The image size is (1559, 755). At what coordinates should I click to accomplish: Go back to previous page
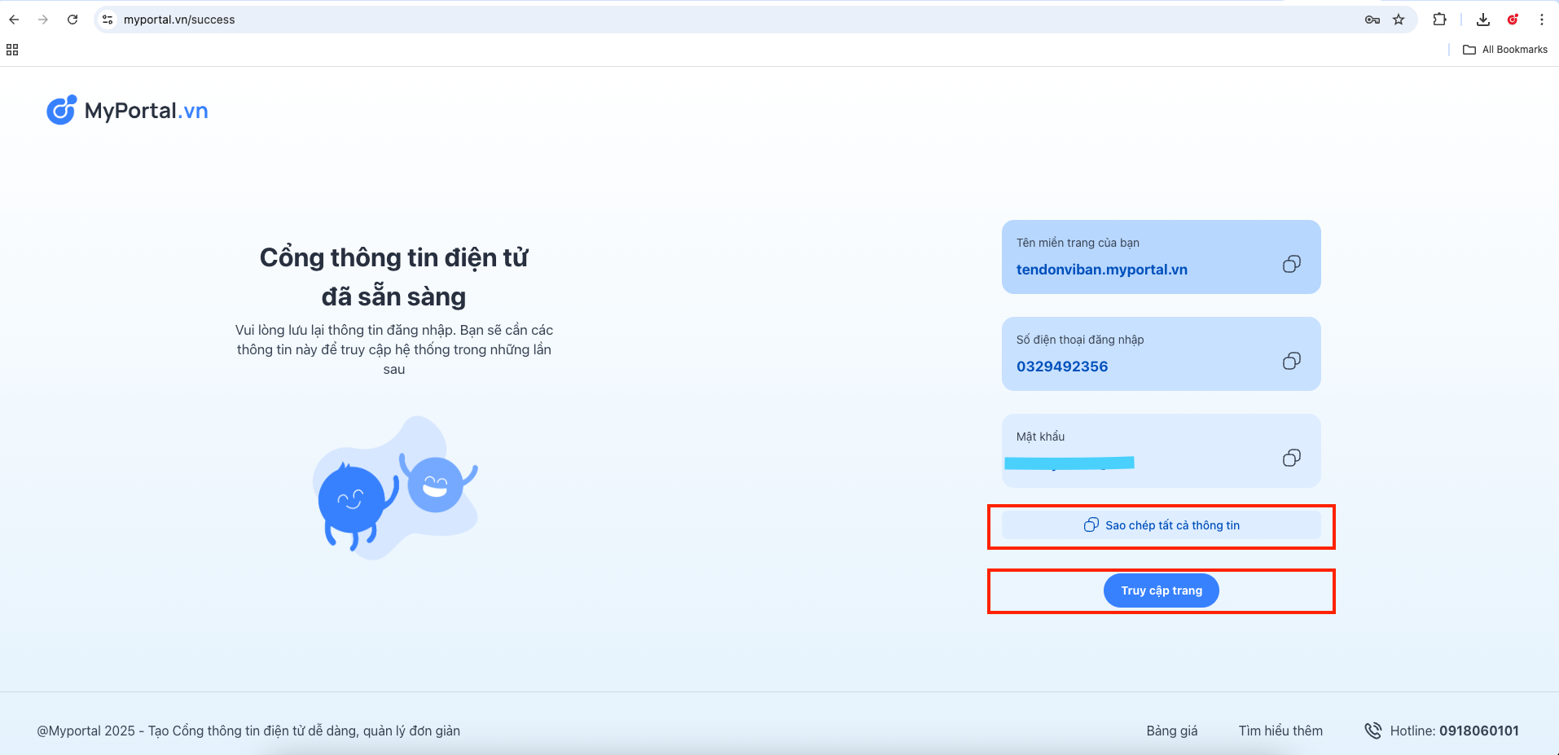(x=14, y=20)
